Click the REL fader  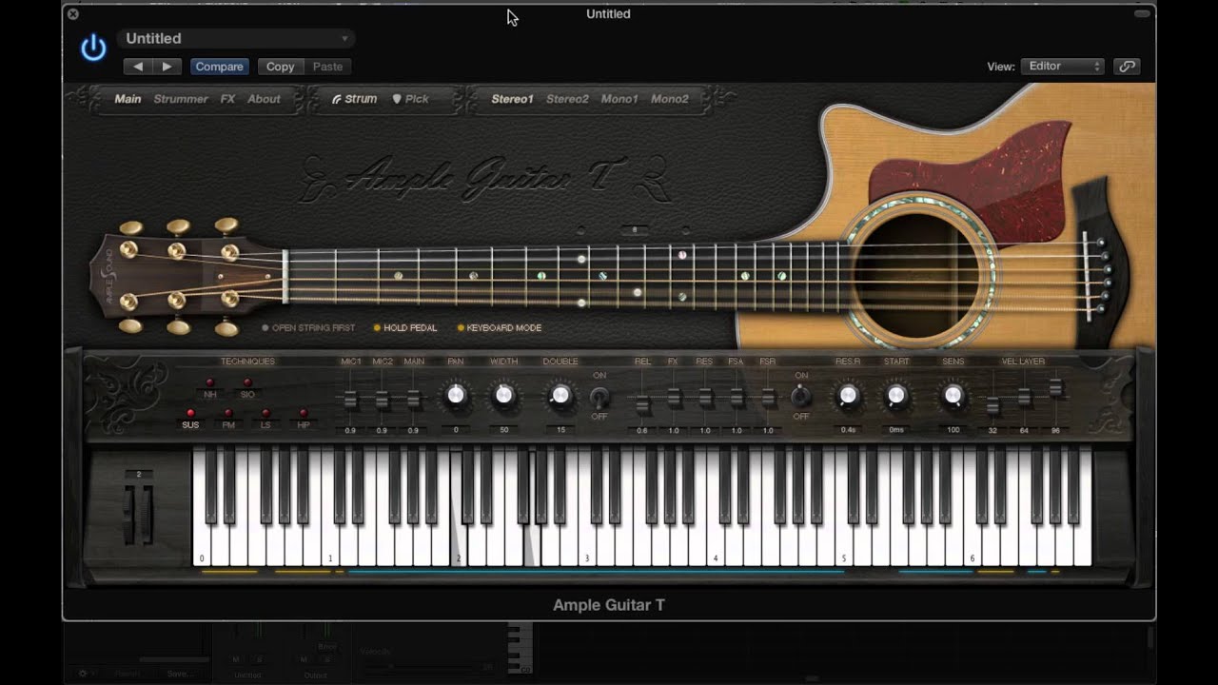pos(642,405)
